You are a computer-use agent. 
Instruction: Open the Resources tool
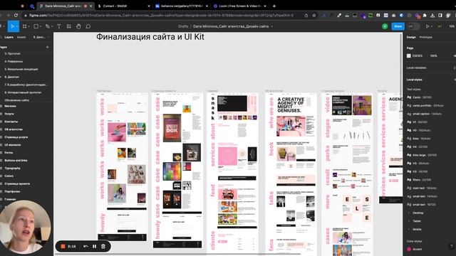tap(69, 26)
